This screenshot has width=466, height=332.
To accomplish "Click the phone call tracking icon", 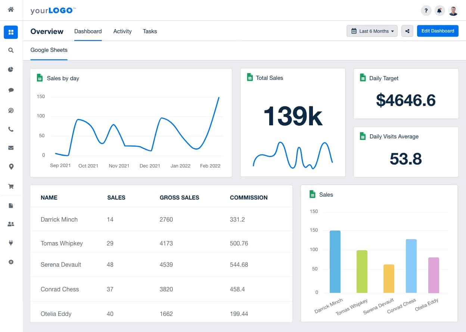I will tap(11, 129).
